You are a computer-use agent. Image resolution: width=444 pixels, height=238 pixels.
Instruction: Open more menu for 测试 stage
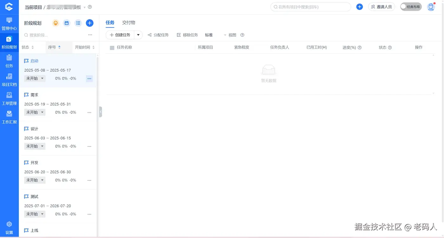(89, 214)
